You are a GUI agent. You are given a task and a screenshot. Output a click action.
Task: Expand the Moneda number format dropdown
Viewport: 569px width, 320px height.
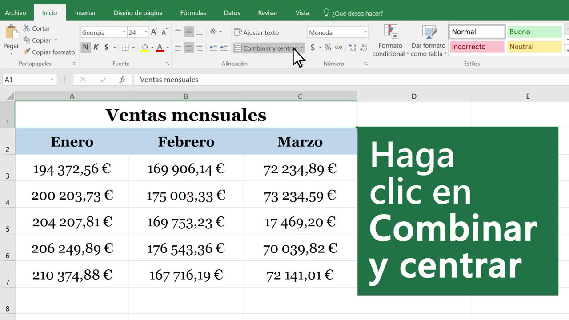tap(365, 32)
